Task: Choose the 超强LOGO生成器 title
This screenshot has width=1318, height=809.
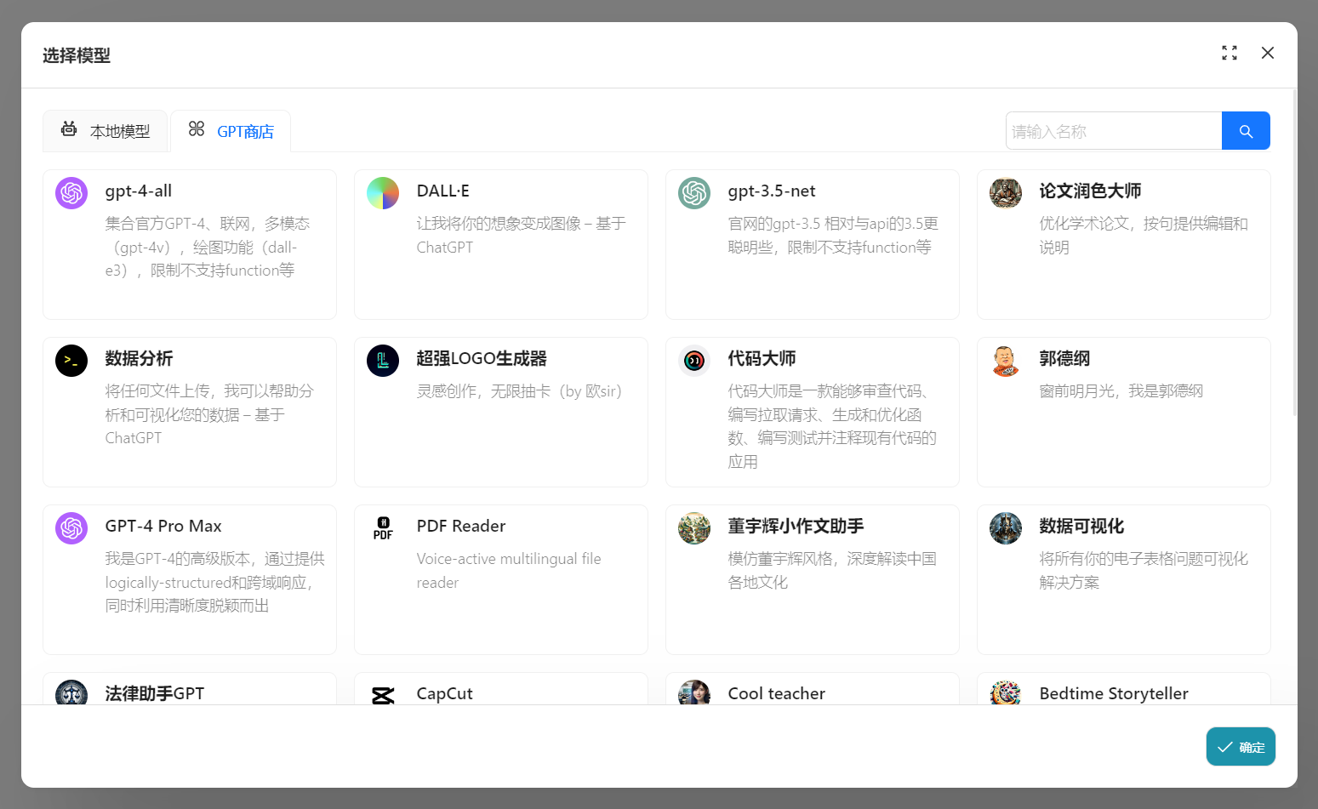Action: (x=482, y=359)
